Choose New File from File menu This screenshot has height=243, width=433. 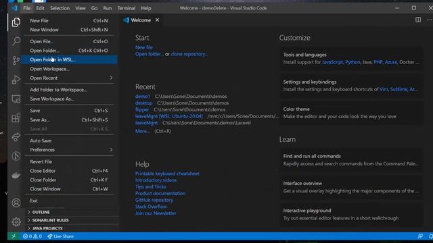coord(69,21)
